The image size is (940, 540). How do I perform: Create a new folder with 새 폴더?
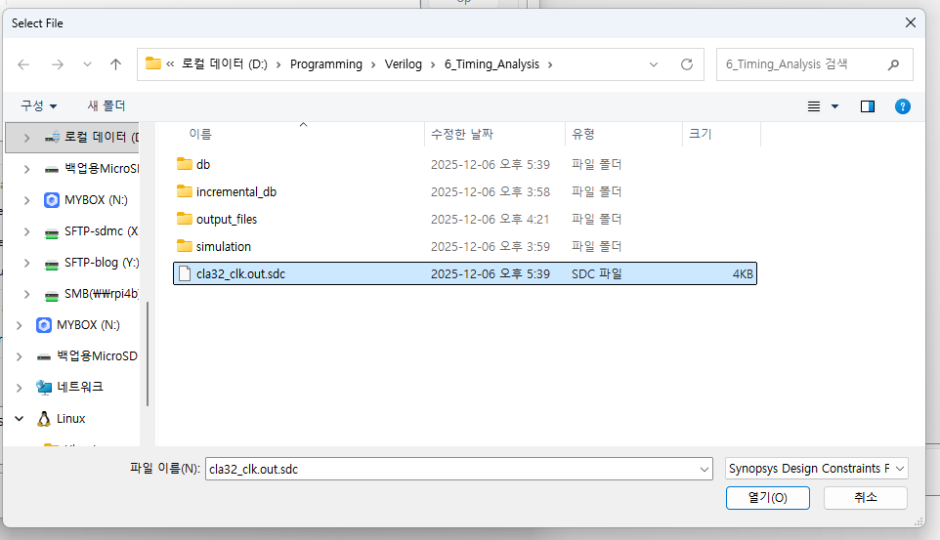click(107, 106)
